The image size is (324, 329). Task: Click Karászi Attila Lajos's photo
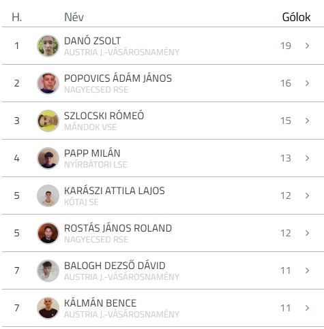tap(48, 195)
